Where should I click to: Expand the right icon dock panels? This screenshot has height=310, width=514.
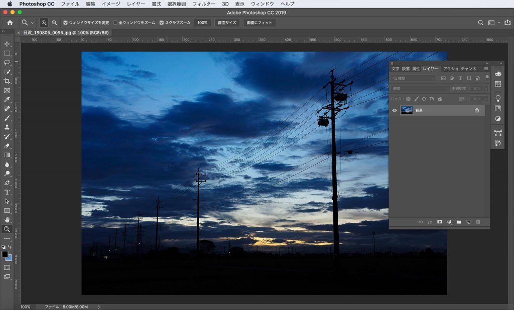pyautogui.click(x=500, y=63)
